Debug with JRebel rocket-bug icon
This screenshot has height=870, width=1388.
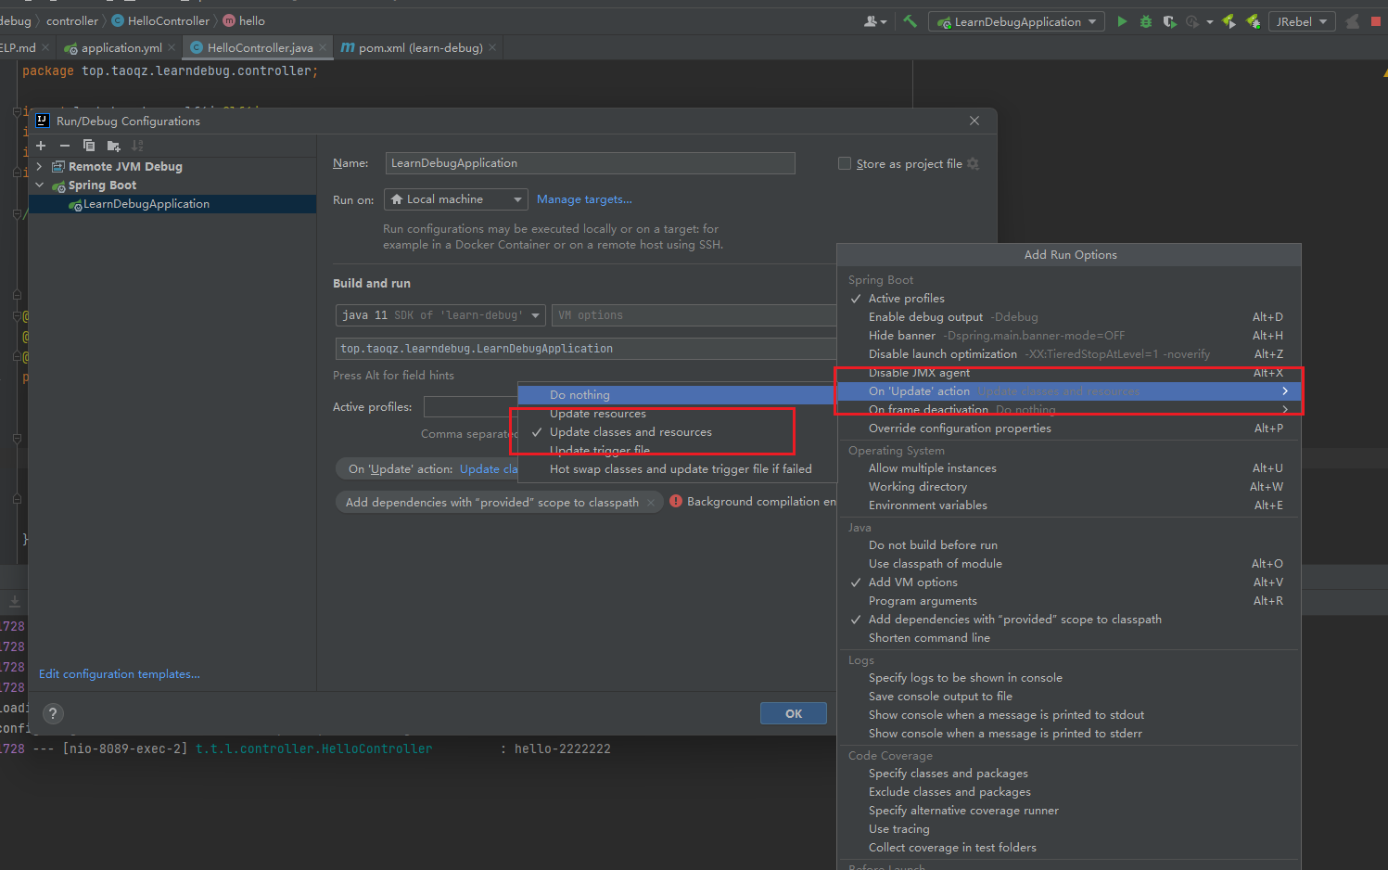click(x=1254, y=21)
